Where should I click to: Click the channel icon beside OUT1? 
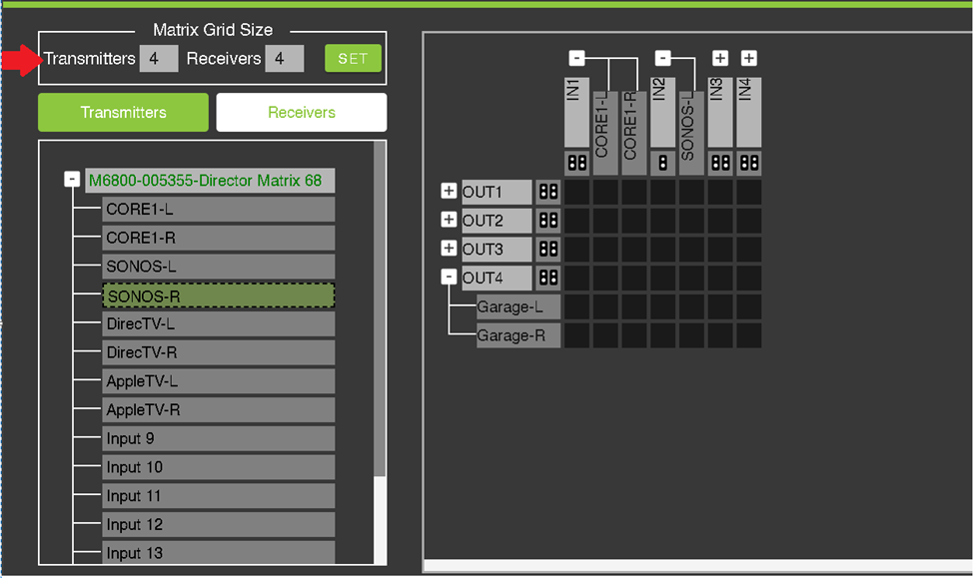[547, 192]
